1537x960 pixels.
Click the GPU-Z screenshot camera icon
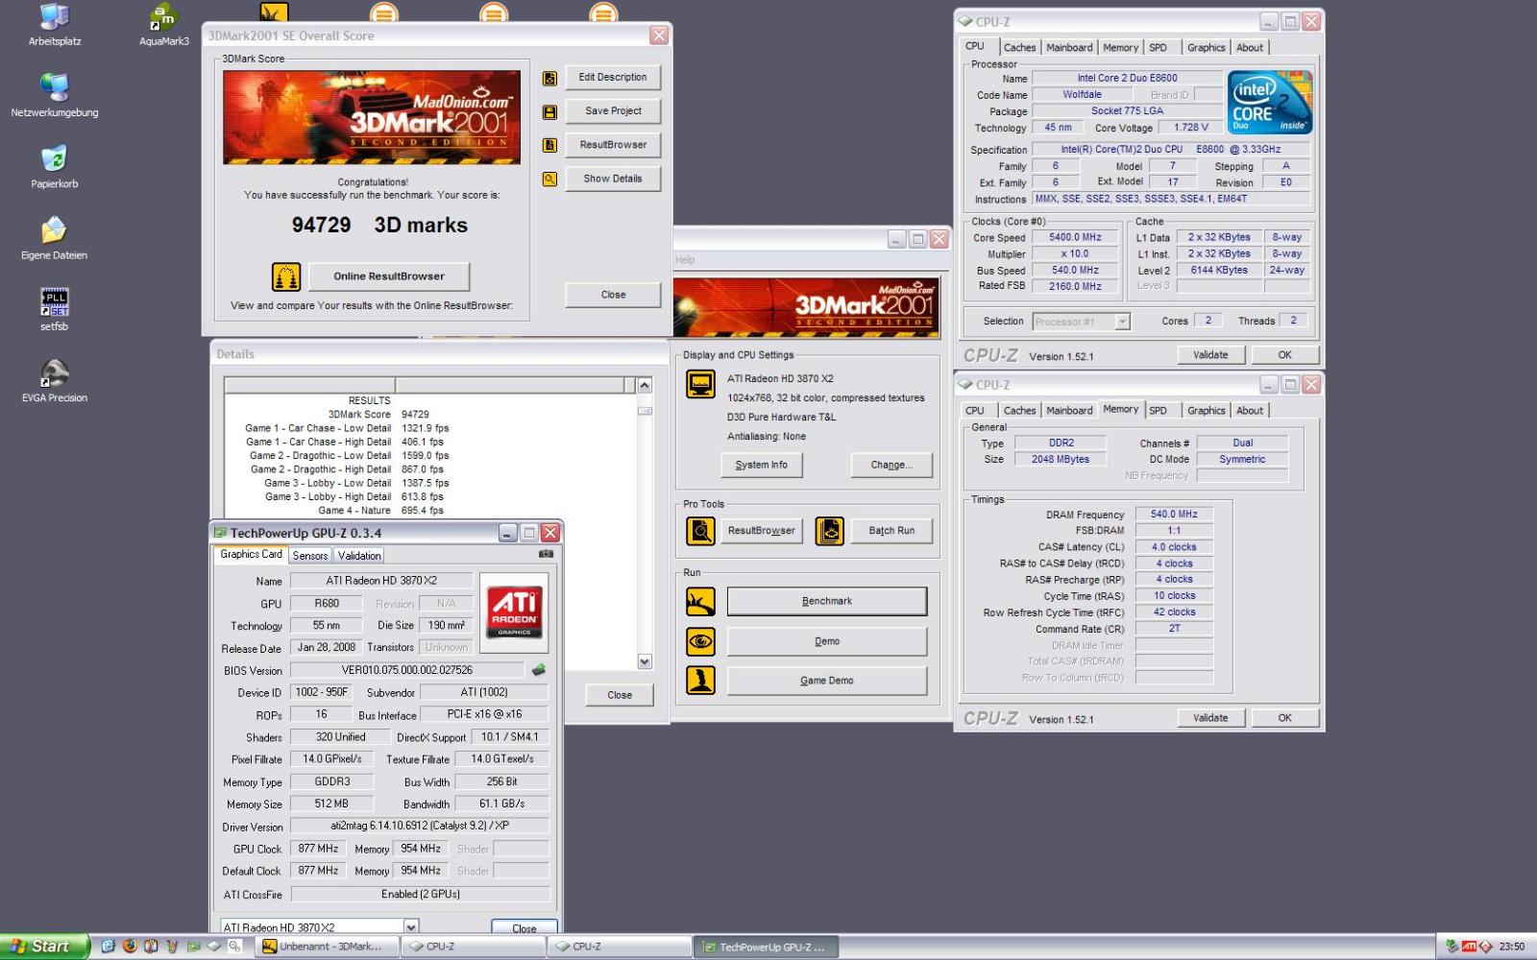tap(546, 554)
